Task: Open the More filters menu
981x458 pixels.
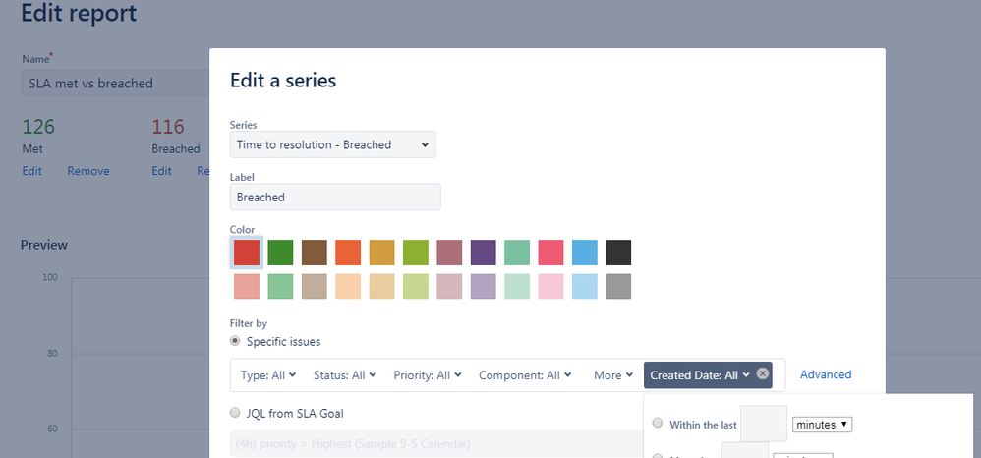Action: [613, 375]
